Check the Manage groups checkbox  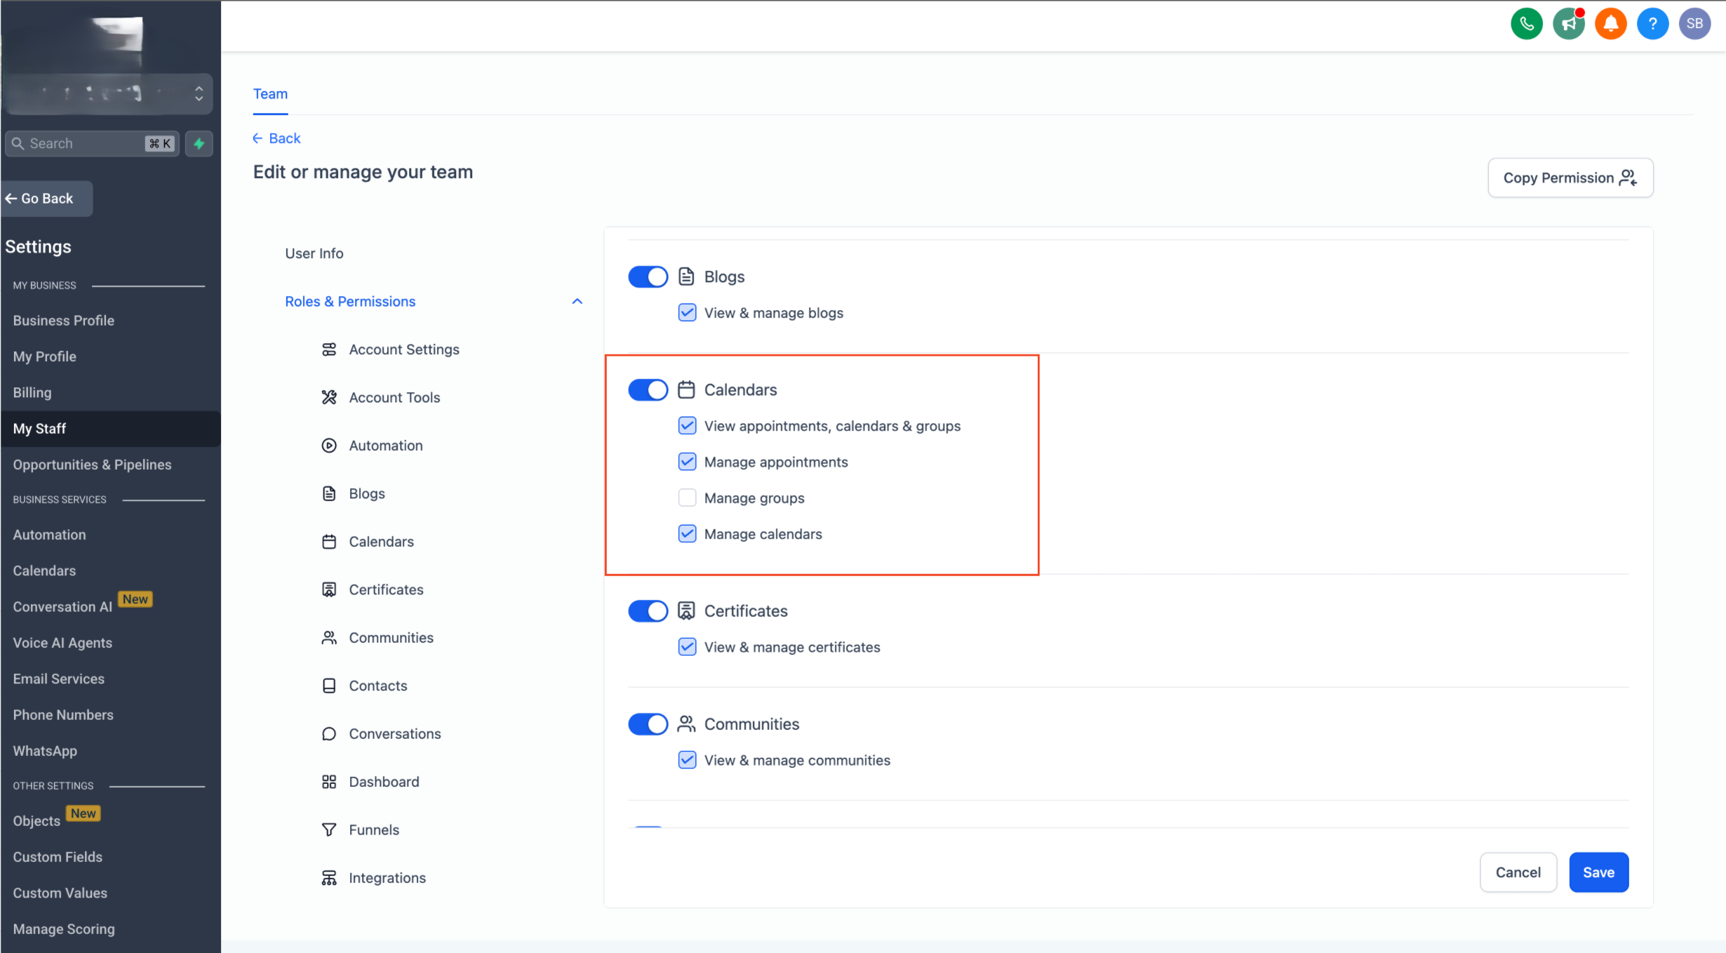(x=687, y=498)
